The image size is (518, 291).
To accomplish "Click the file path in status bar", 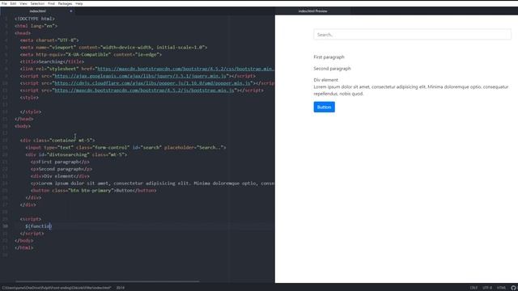I will click(x=57, y=288).
